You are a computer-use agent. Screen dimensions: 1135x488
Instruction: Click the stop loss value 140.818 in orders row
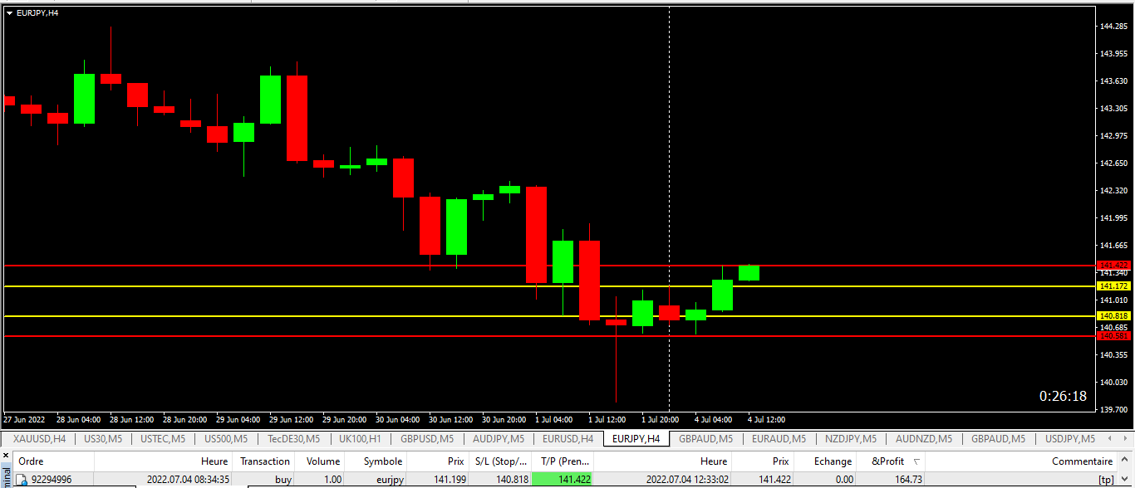click(x=511, y=480)
